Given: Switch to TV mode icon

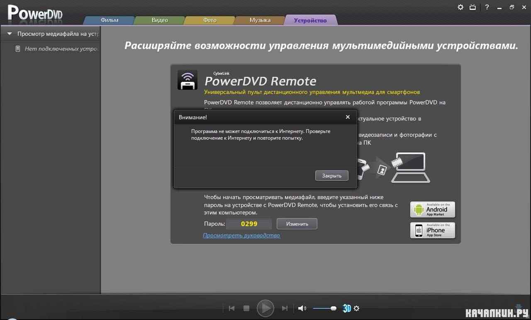Looking at the screenshot, I should [x=473, y=7].
